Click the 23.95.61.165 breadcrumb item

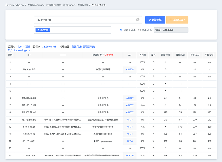click(x=98, y=5)
